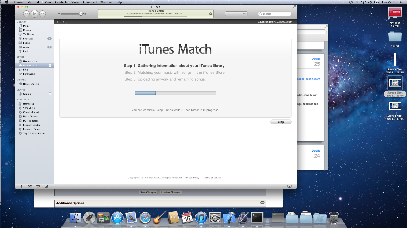
Task: Switch to song list view
Action: 228,14
